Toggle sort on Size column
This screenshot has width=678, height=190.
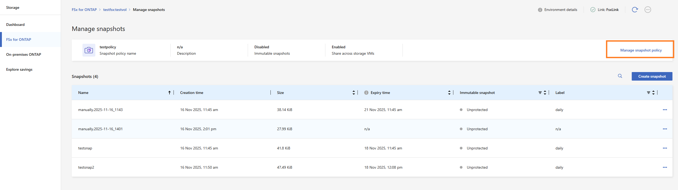coord(354,93)
